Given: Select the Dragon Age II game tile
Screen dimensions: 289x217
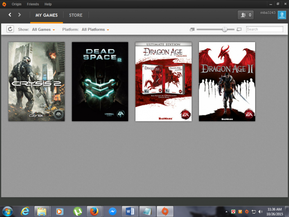Looking at the screenshot, I should (227, 81).
